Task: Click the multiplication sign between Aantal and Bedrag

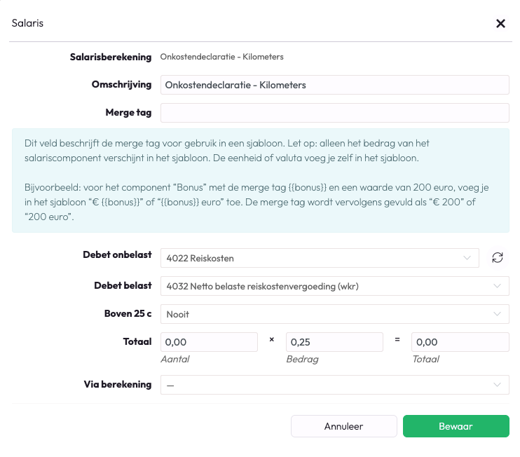Action: pyautogui.click(x=272, y=340)
